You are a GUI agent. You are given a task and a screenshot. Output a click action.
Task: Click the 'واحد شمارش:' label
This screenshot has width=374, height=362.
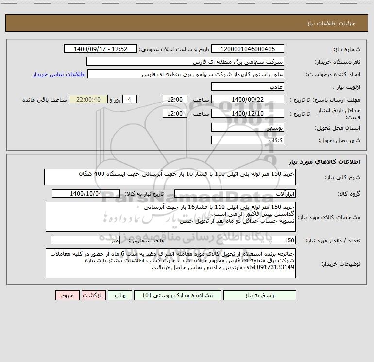146,241
